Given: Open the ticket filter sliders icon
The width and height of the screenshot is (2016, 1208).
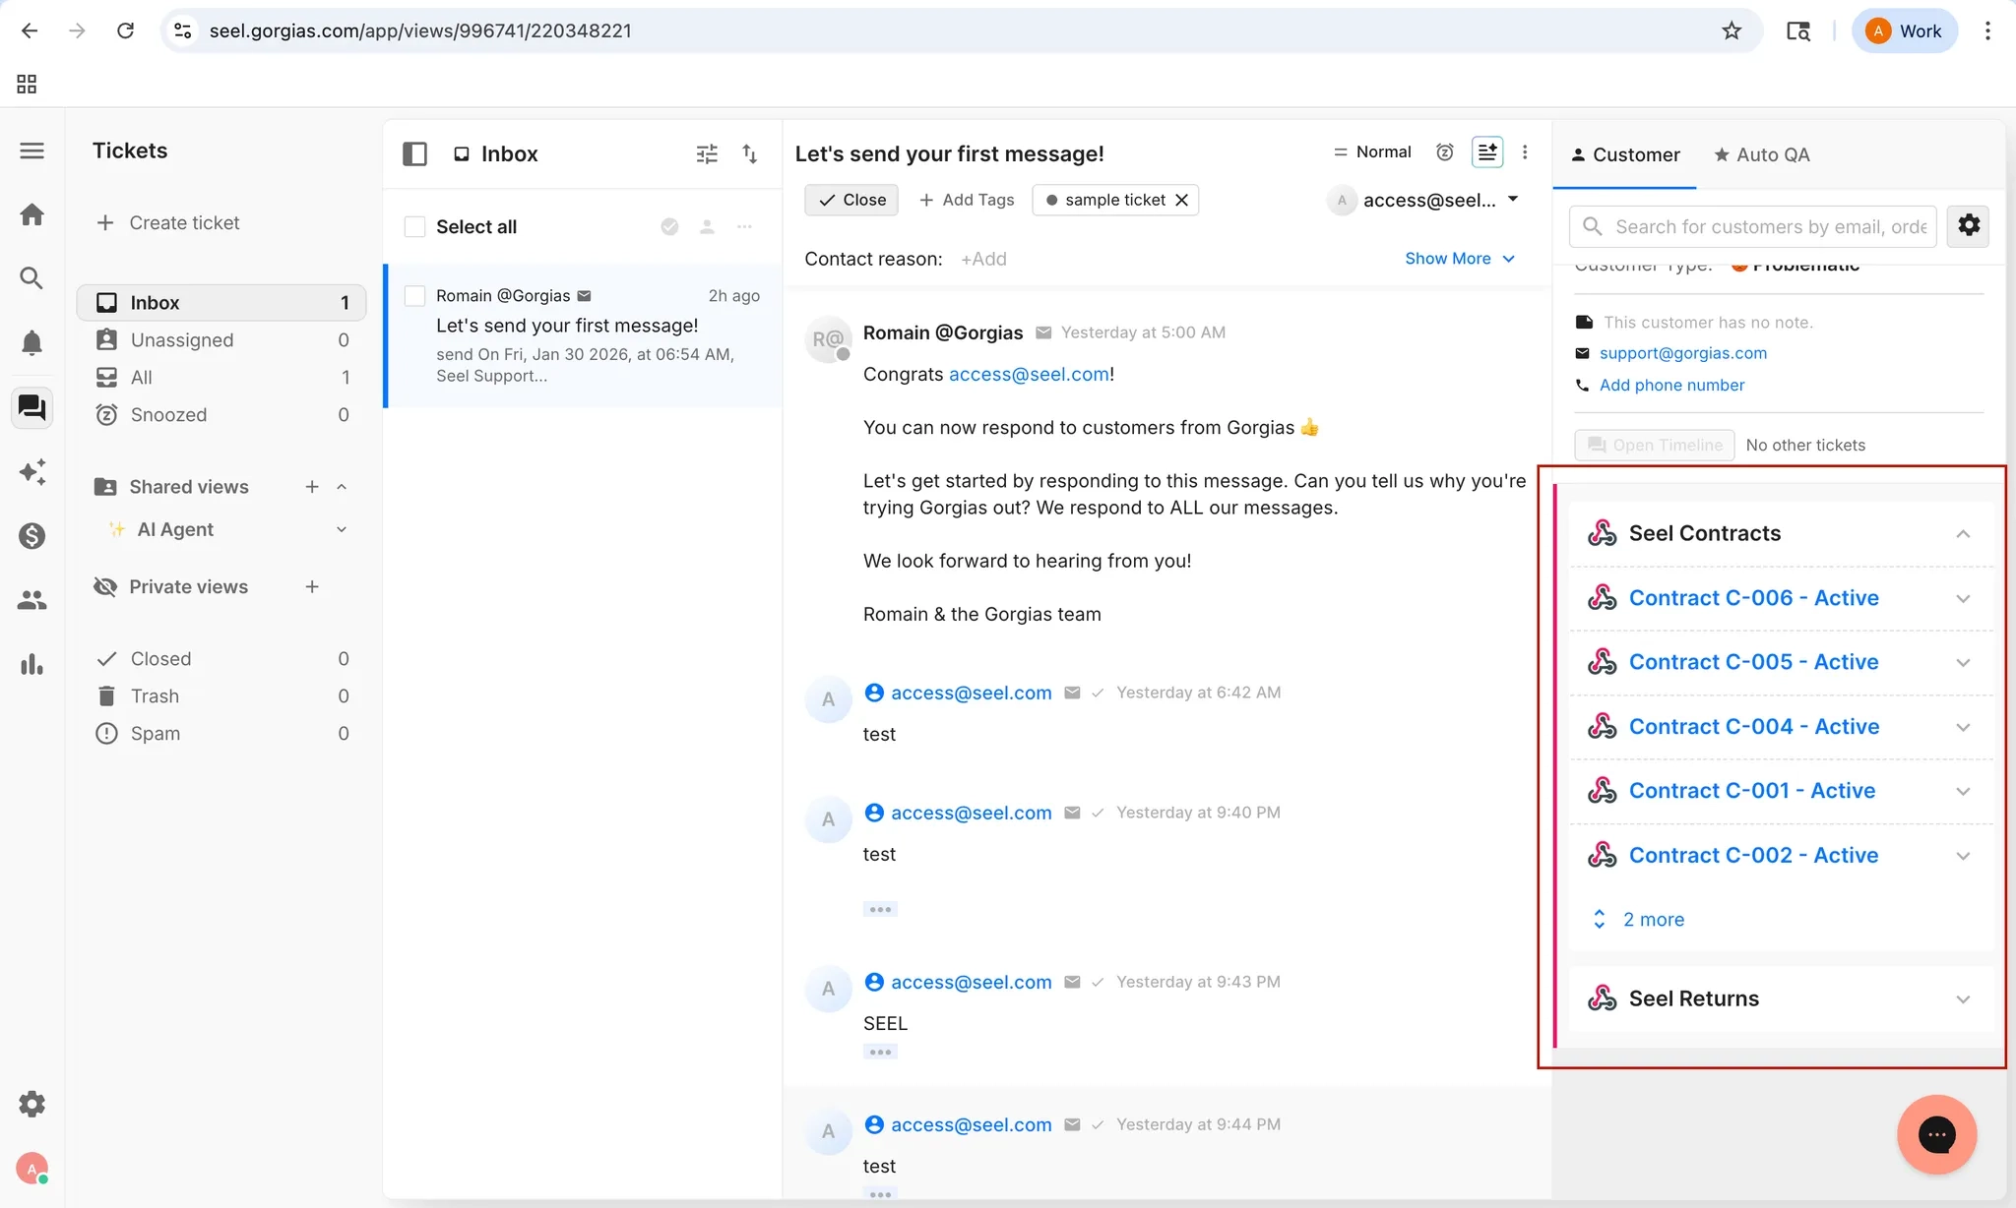Looking at the screenshot, I should pyautogui.click(x=707, y=154).
